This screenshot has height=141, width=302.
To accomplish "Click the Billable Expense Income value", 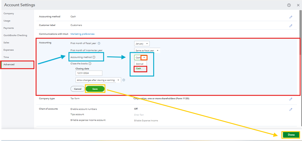I will coord(146,121).
